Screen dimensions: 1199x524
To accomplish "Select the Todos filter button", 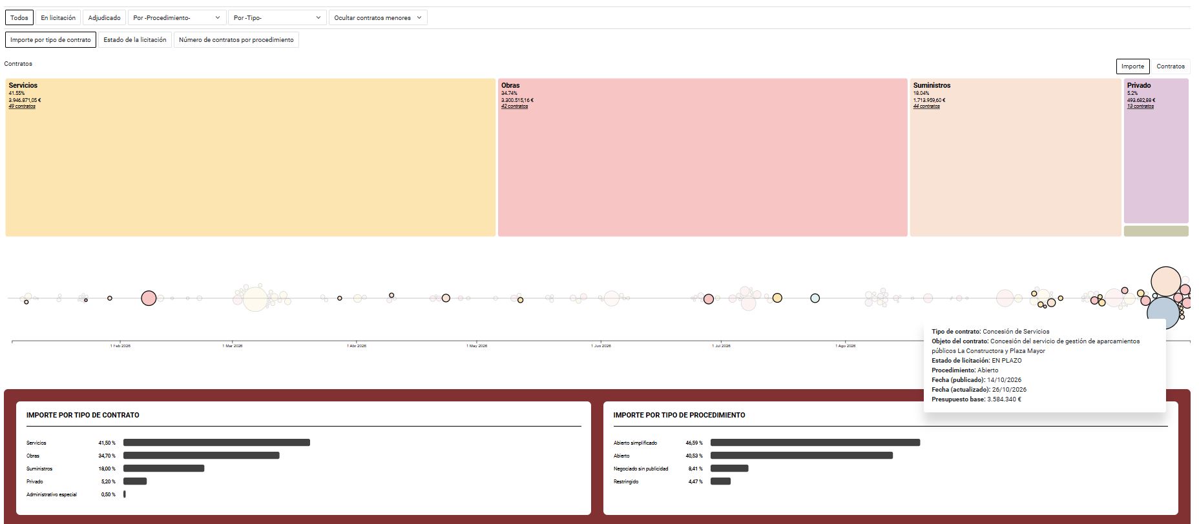I will [19, 17].
